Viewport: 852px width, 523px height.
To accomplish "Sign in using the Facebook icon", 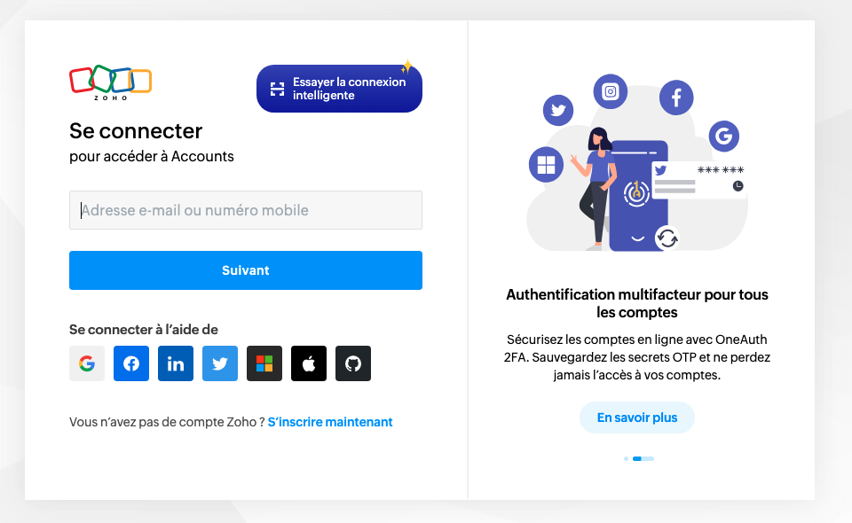I will (x=131, y=363).
